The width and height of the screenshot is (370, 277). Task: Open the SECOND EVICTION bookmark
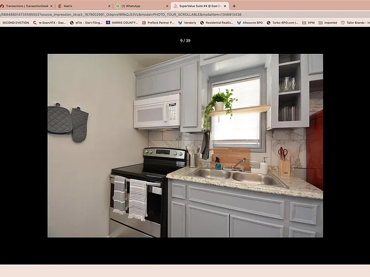click(x=15, y=23)
